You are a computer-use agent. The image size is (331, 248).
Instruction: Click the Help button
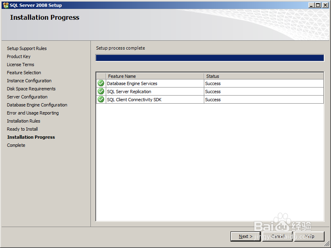click(x=309, y=236)
